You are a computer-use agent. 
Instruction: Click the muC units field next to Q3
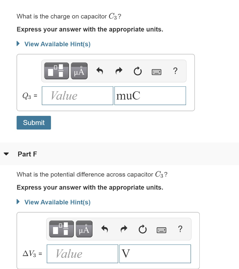(x=150, y=96)
